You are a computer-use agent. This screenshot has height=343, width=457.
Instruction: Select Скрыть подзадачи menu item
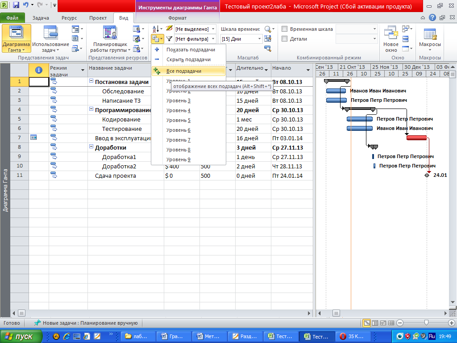[188, 59]
